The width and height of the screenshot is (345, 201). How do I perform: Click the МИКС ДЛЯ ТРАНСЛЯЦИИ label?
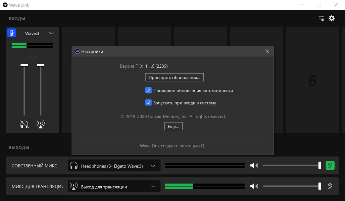(x=37, y=187)
